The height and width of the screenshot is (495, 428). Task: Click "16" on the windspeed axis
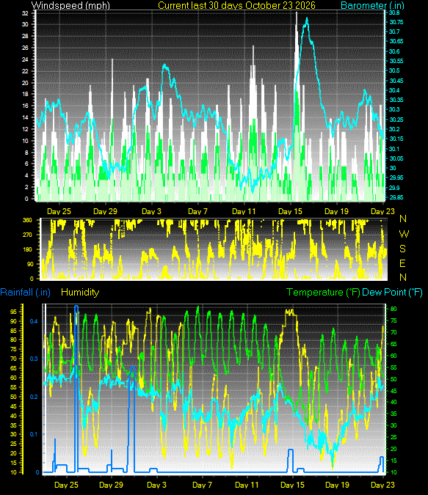[x=25, y=106]
